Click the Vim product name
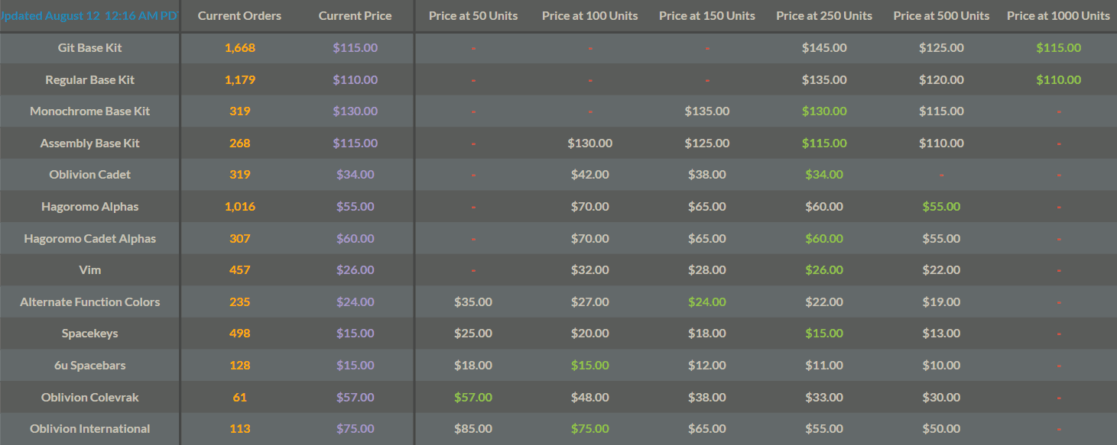Viewport: 1117px width, 445px height. [x=90, y=270]
